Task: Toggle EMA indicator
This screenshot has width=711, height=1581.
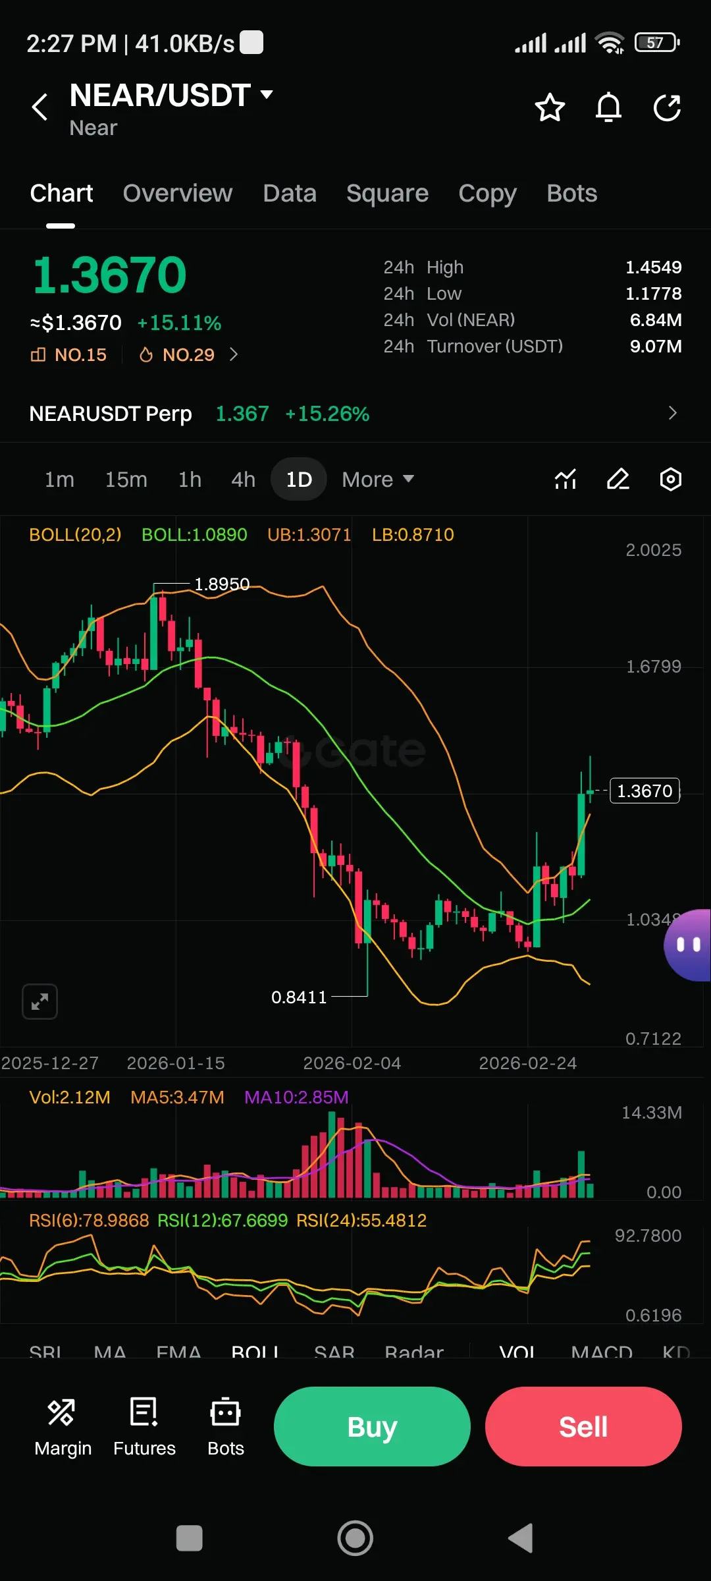Action: tap(178, 1351)
